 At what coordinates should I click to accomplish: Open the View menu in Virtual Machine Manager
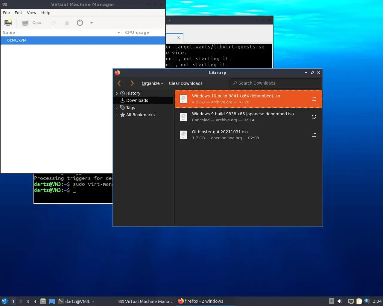(31, 13)
